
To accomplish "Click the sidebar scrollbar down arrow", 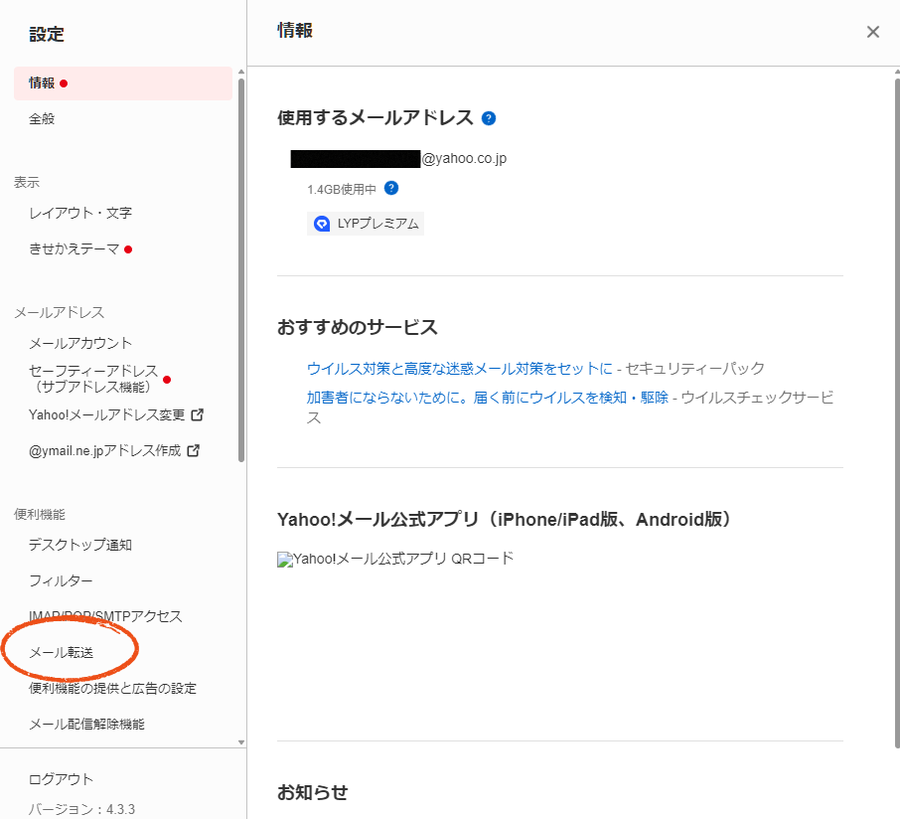I will 241,741.
